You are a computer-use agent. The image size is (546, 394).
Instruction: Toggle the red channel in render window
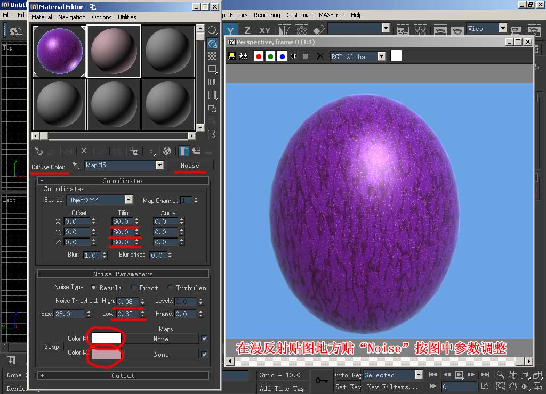coord(259,56)
